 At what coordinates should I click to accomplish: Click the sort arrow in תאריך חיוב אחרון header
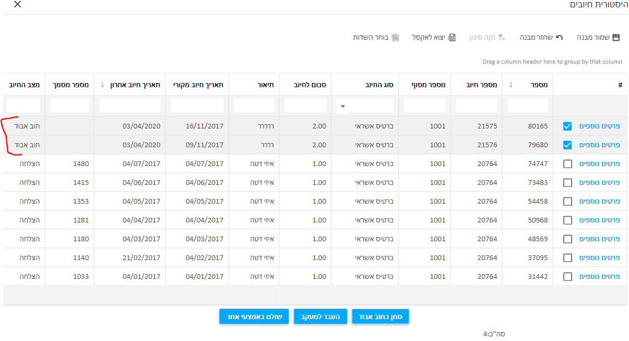pyautogui.click(x=102, y=85)
